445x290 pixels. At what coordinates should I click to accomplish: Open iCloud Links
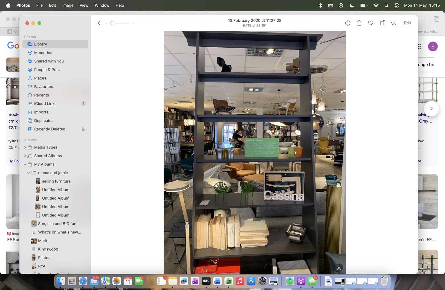55,104
